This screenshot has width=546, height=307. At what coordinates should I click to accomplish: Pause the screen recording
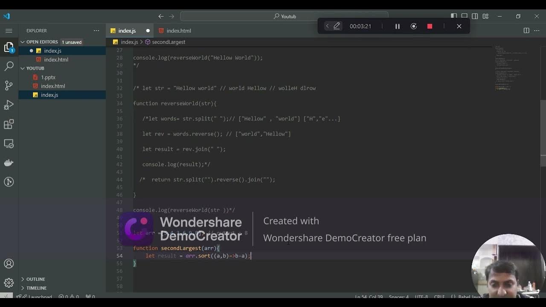(397, 26)
